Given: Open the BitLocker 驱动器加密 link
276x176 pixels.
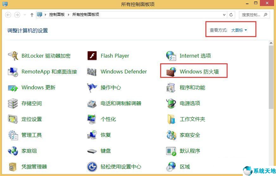Looking at the screenshot, I should (46, 56).
